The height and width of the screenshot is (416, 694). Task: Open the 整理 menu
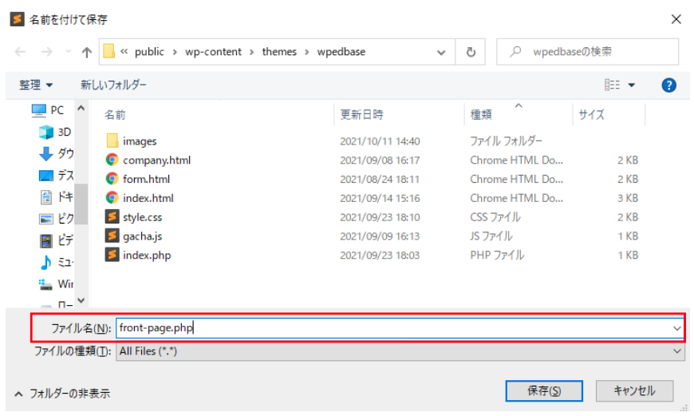(x=35, y=85)
